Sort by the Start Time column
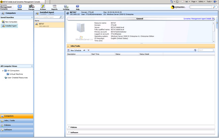The image size is (219, 138). [x=103, y=54]
